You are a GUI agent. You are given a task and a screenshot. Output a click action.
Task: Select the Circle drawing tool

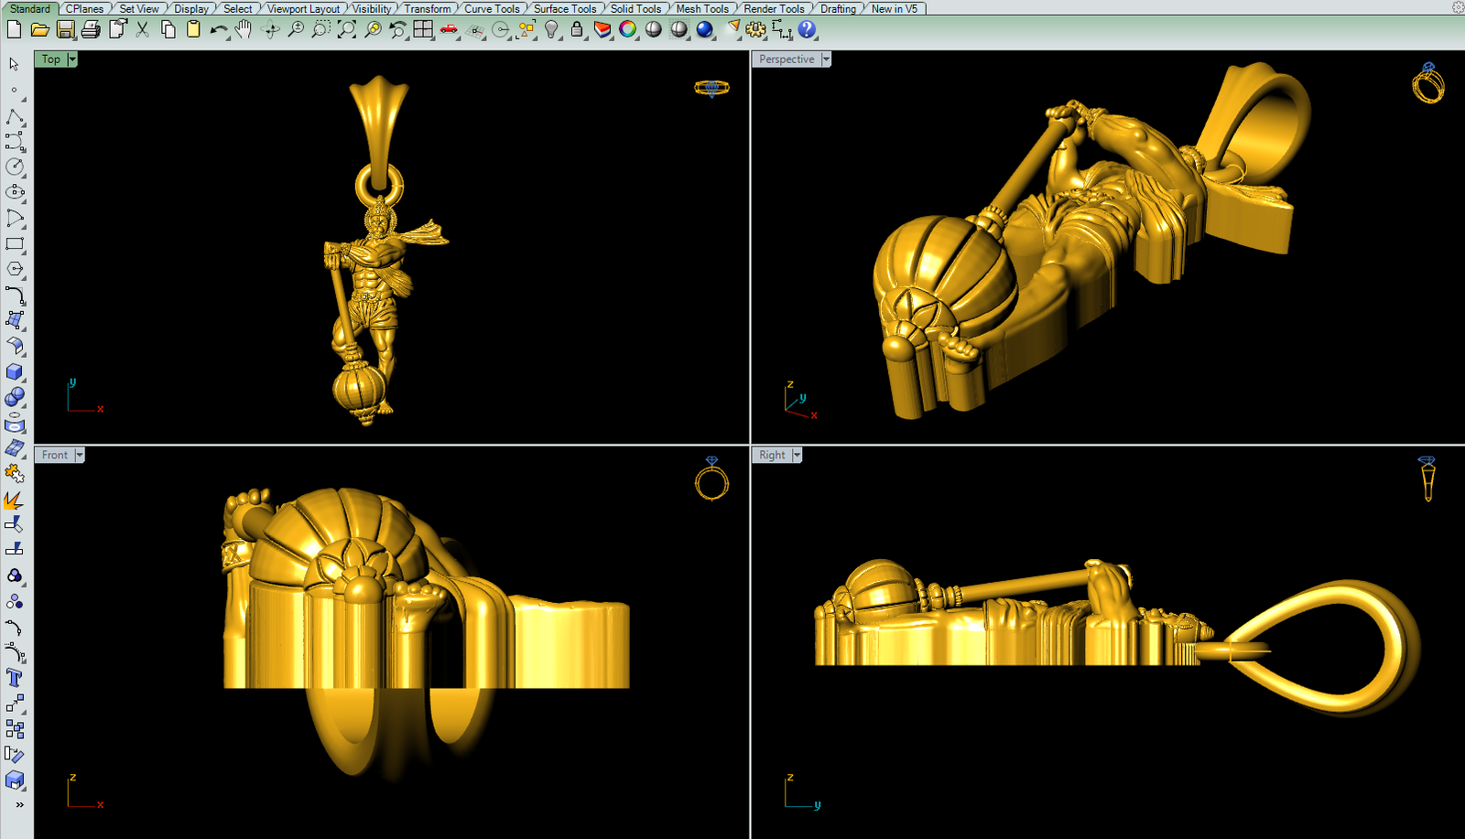tap(15, 167)
